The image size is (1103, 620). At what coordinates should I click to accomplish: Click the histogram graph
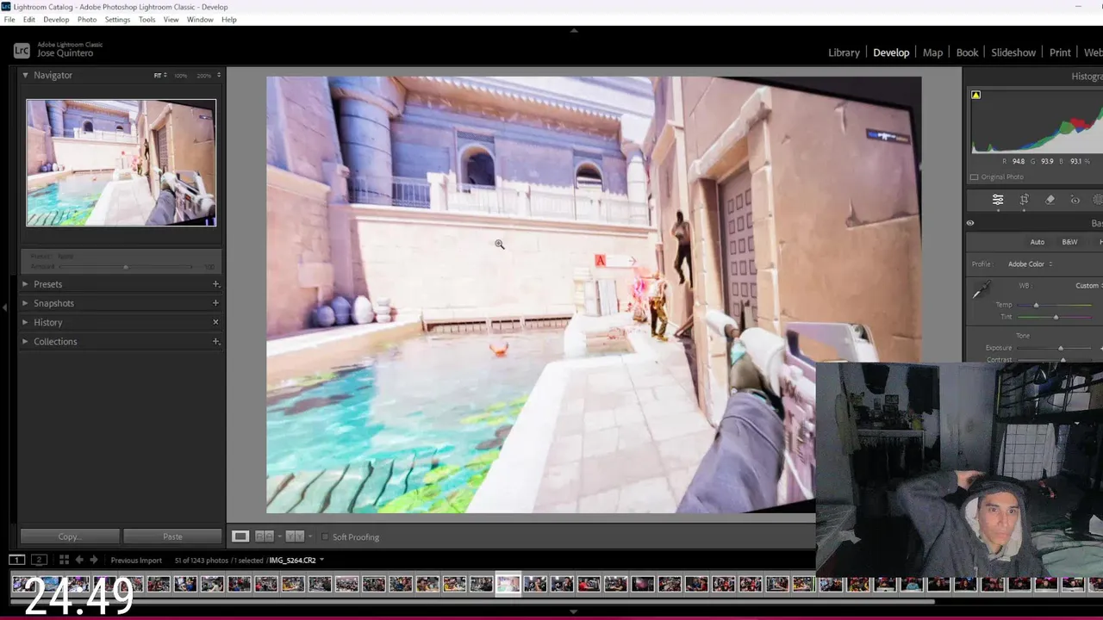1037,121
